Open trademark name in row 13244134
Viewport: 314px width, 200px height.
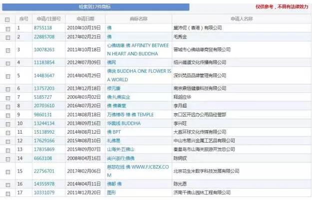point(124,123)
